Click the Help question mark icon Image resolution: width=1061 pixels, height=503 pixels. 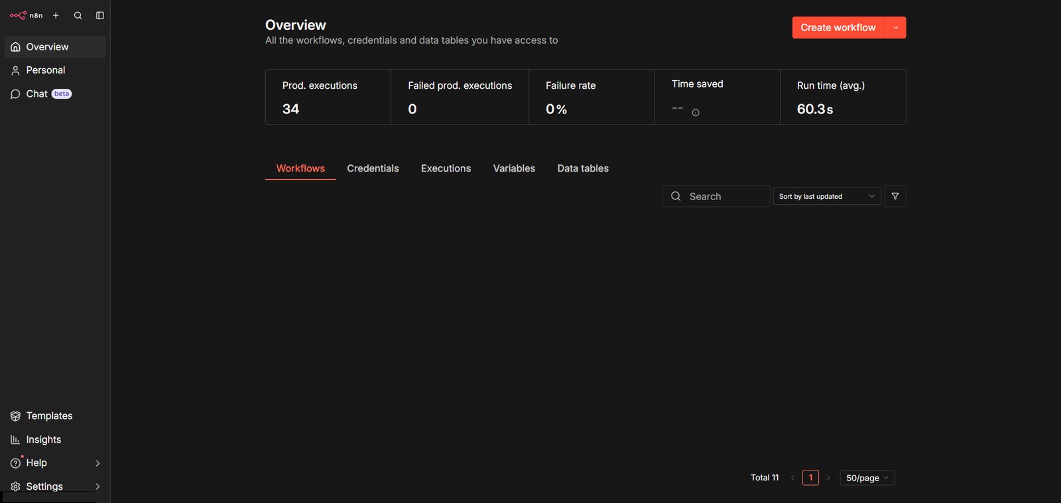(x=15, y=463)
